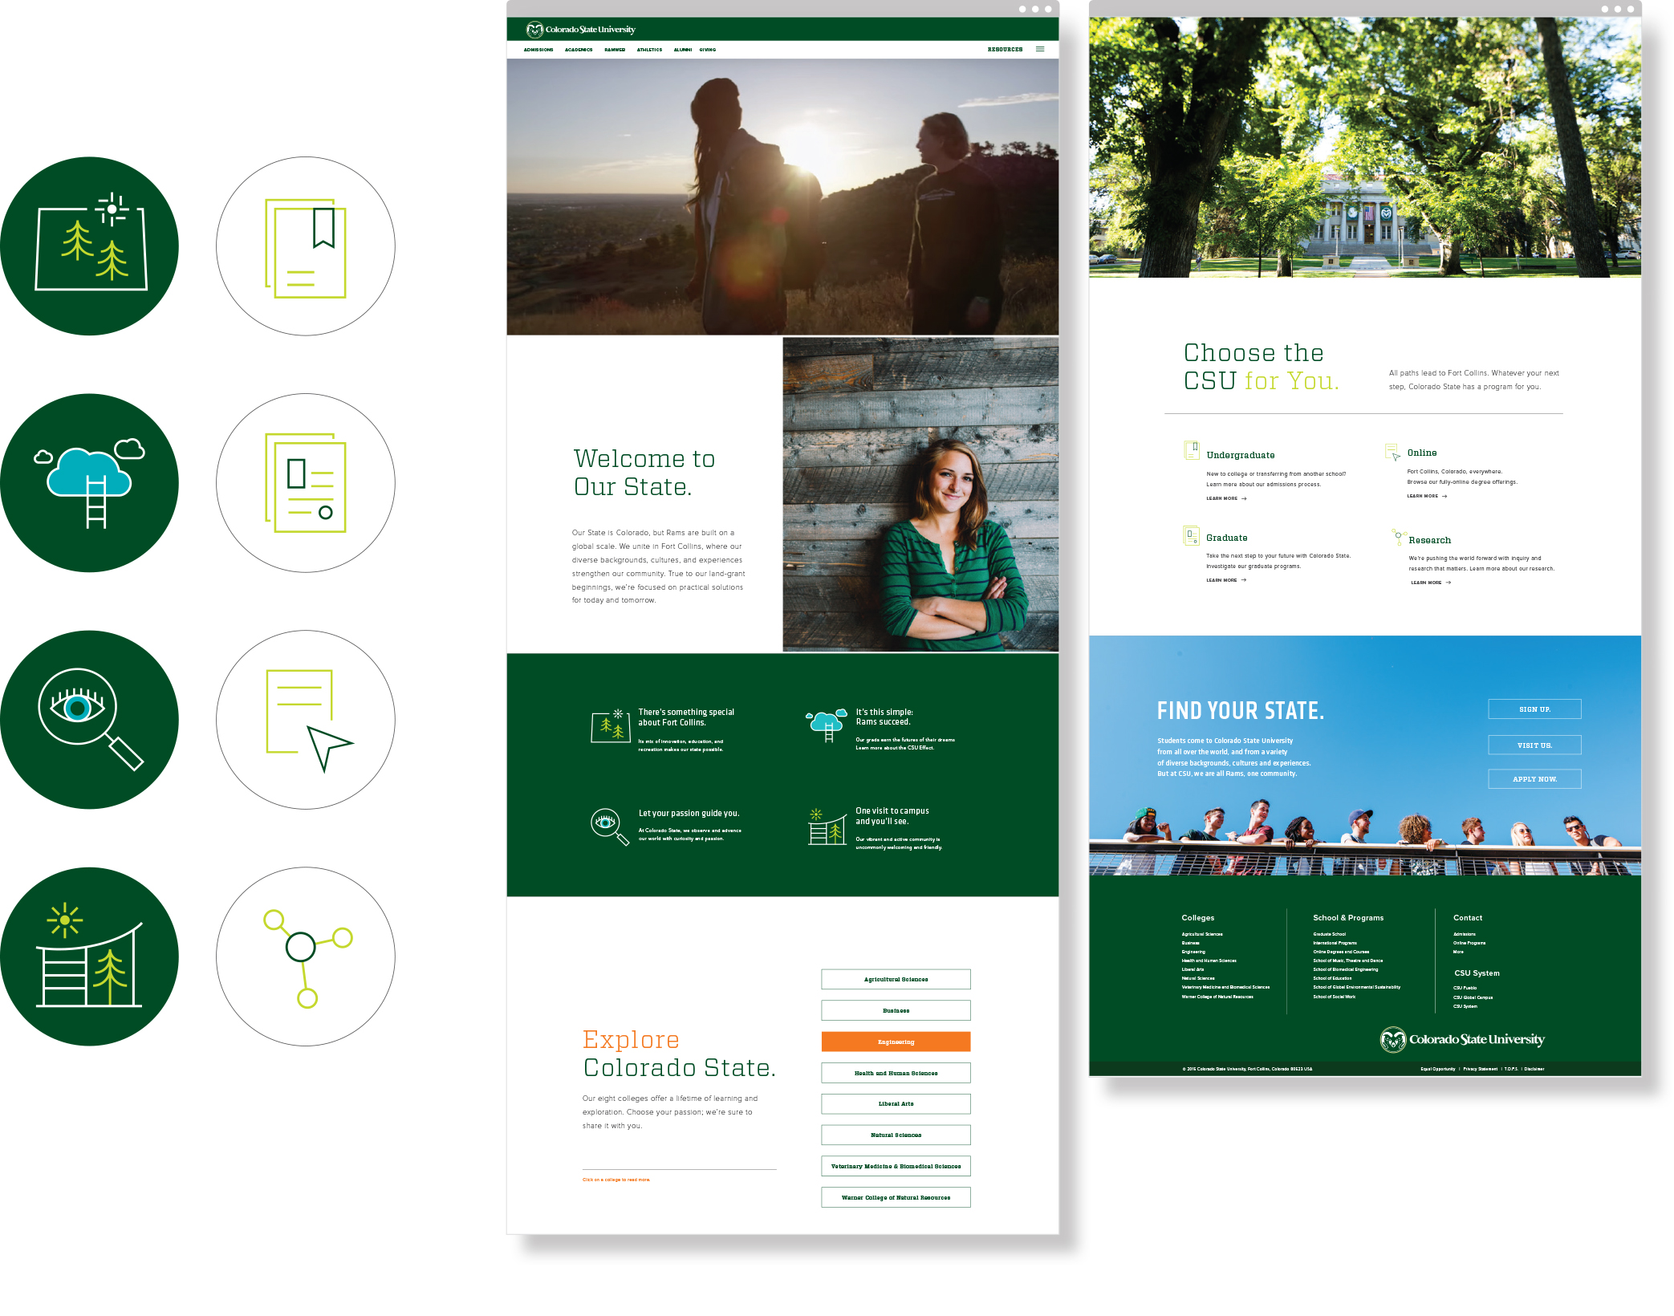The width and height of the screenshot is (1674, 1316).
Task: Click the Equal Opportunity footer link
Action: tap(1437, 1069)
